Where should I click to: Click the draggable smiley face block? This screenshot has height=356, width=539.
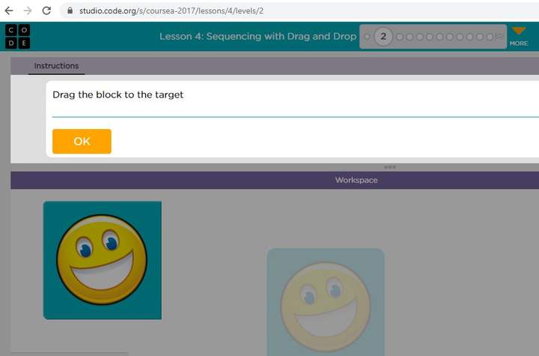[102, 259]
